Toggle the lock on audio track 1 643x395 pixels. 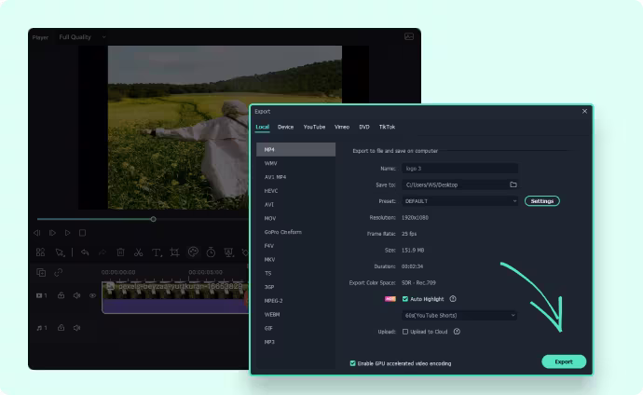pos(62,327)
